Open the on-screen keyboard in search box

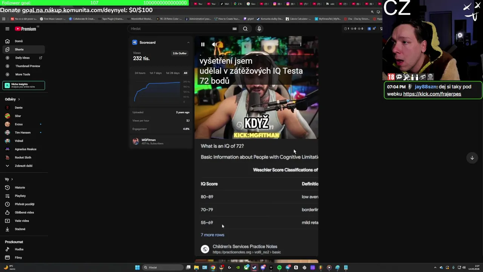point(235,29)
